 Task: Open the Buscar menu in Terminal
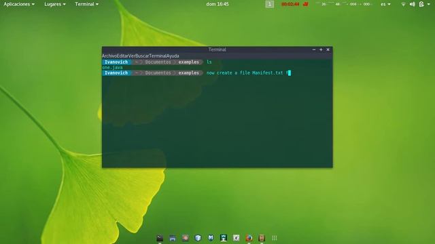click(142, 56)
